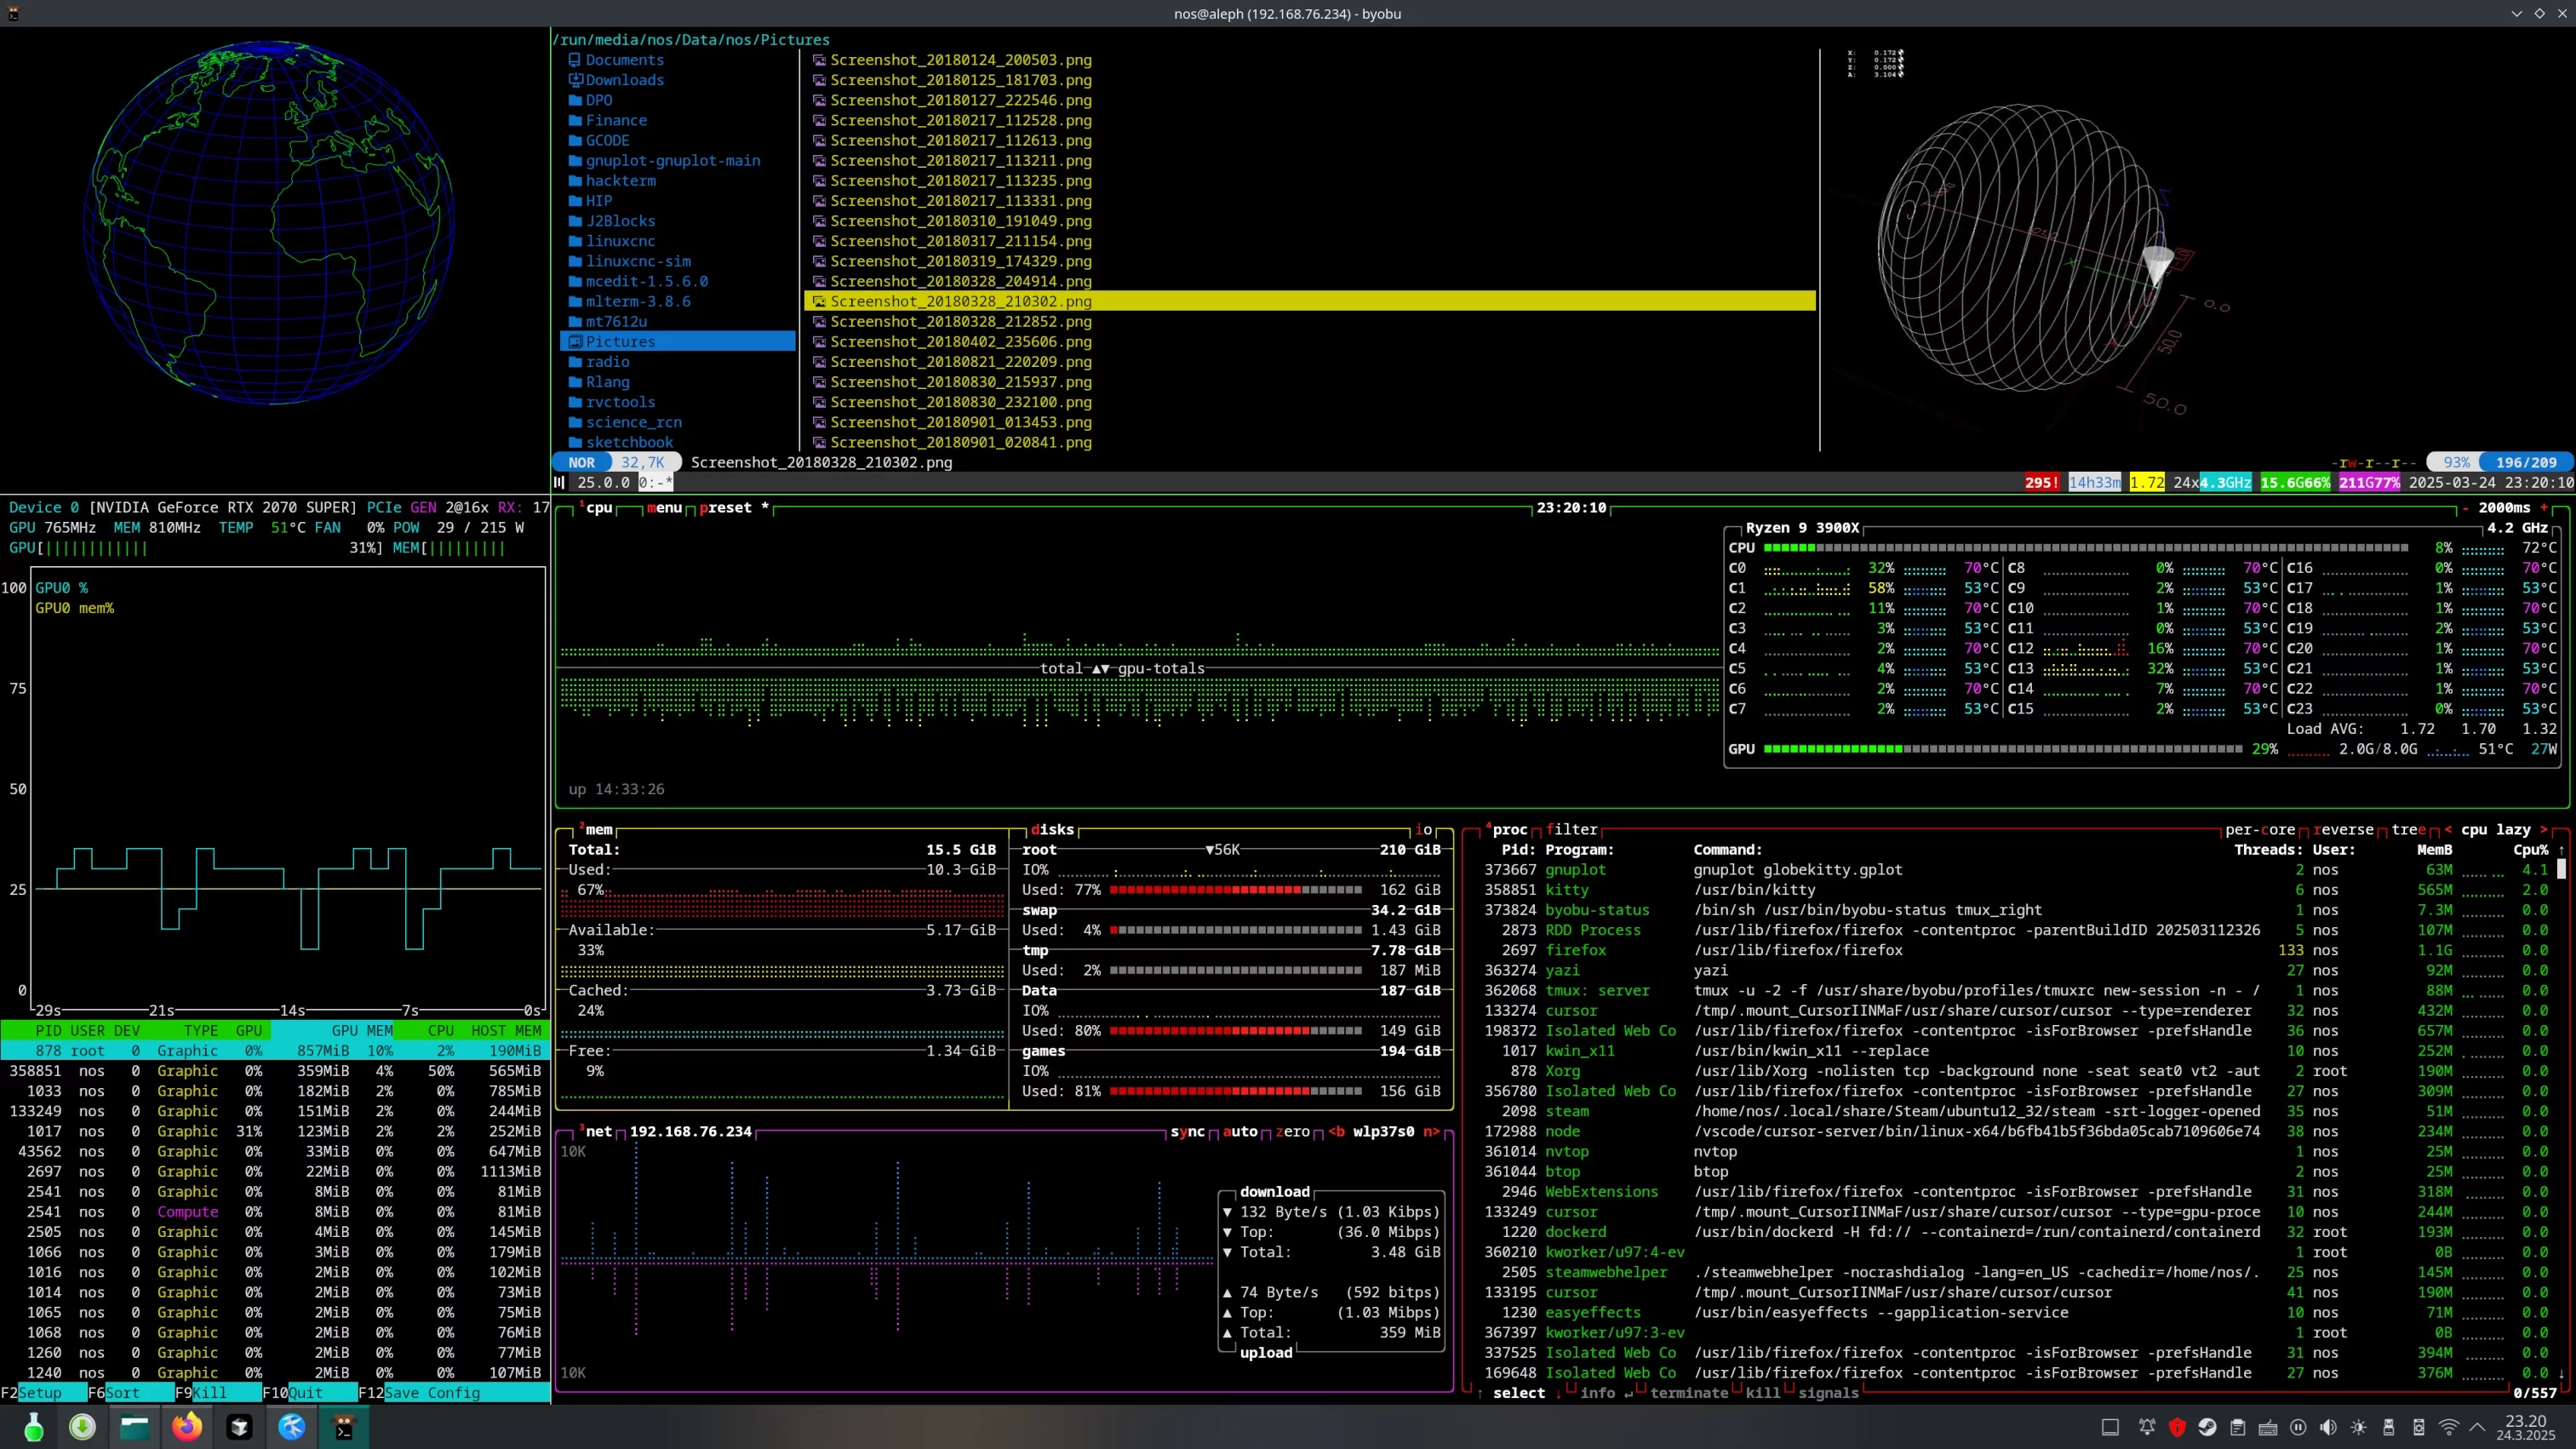2576x1449 pixels.
Task: Click the filter option in proc panel
Action: click(x=1571, y=829)
